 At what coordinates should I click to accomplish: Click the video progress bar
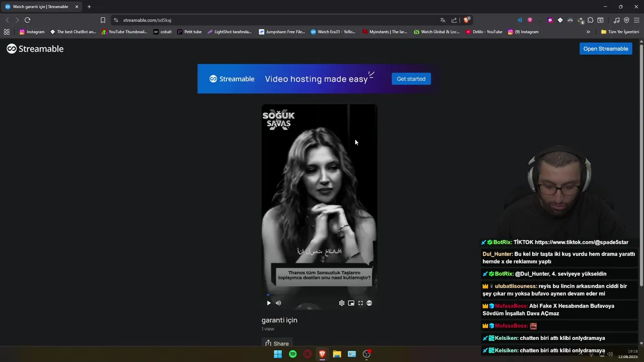pyautogui.click(x=319, y=295)
